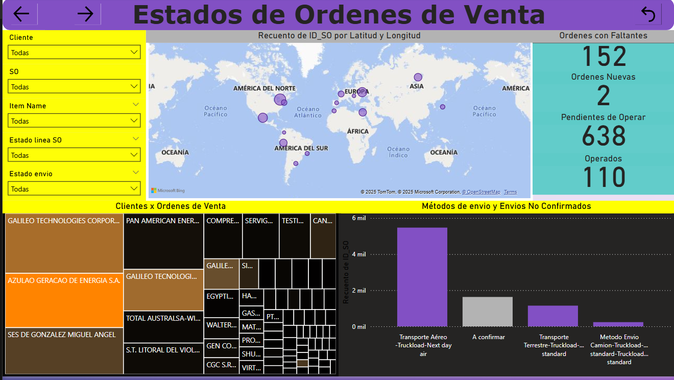Select CGC S.R... treemap tile
674x380 pixels.
(222, 366)
